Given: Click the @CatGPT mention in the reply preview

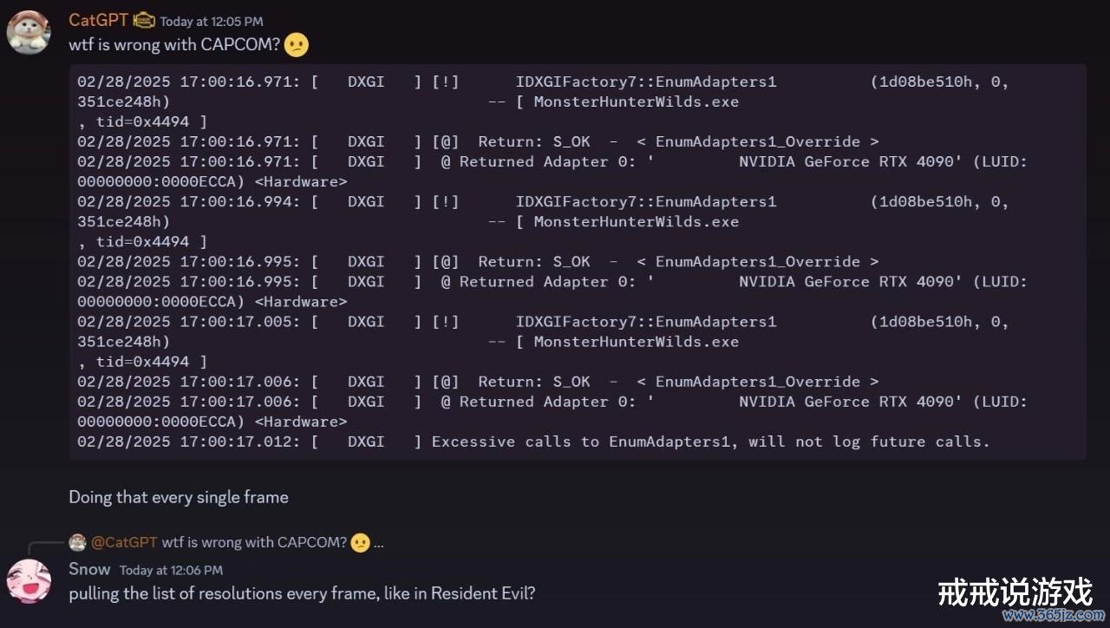Looking at the screenshot, I should [x=124, y=542].
